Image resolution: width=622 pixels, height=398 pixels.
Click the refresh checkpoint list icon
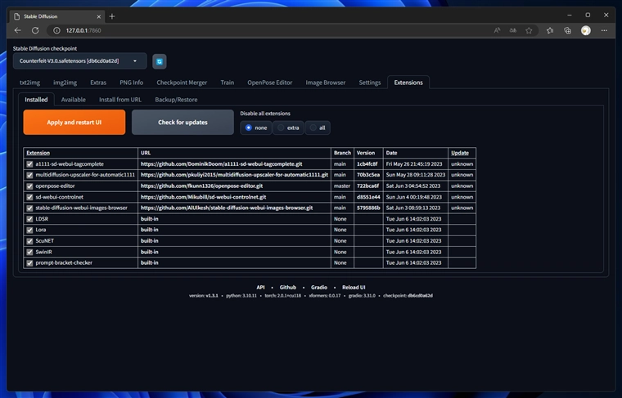point(160,62)
